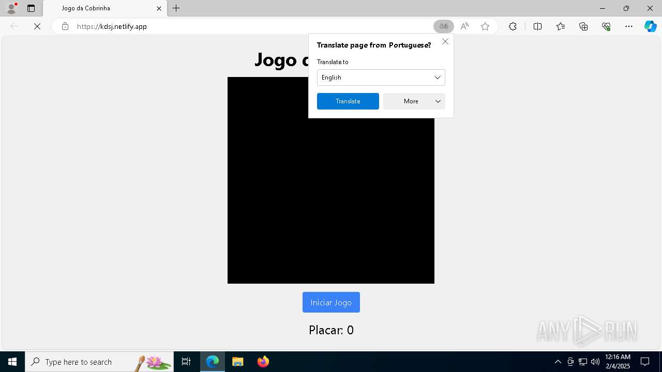The image size is (662, 372).
Task: Open a new browser tab
Action: point(176,8)
